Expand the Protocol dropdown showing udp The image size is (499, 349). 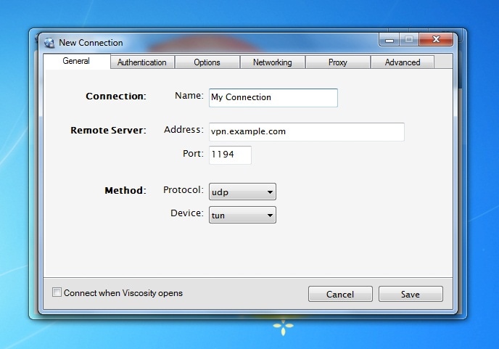pyautogui.click(x=242, y=192)
